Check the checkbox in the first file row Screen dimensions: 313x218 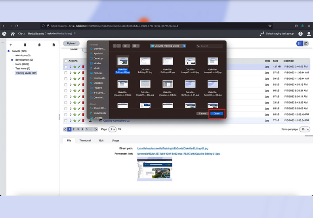[66, 67]
